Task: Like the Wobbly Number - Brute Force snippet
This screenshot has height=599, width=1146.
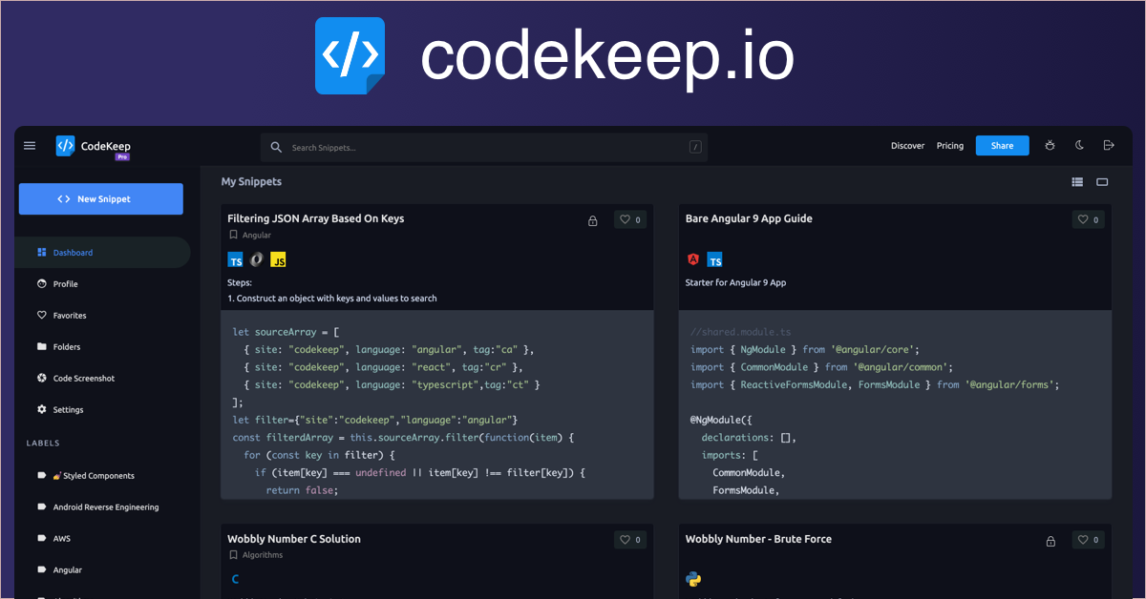Action: click(x=1088, y=540)
